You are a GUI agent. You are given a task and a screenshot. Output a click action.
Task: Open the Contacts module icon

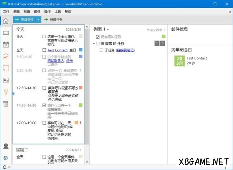point(6,80)
